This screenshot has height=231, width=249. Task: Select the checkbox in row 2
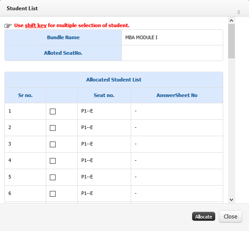pos(52,128)
